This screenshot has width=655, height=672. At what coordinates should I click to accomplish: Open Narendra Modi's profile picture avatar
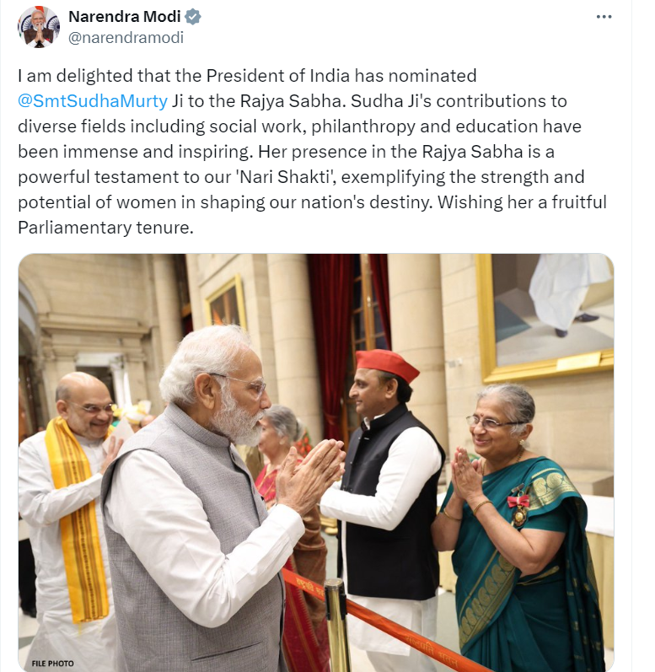(x=39, y=27)
